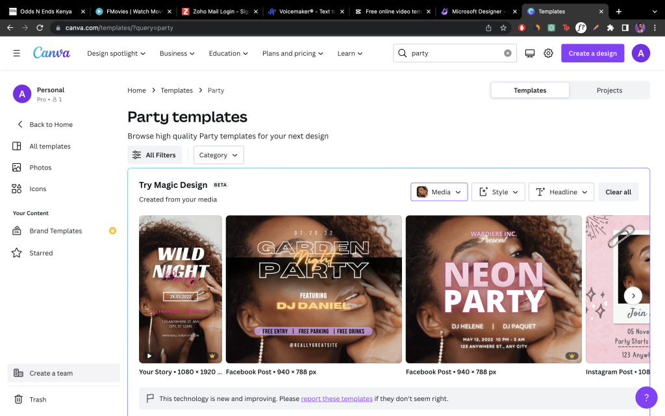The image size is (665, 416).
Task: Follow the report these templates link
Action: click(x=337, y=398)
